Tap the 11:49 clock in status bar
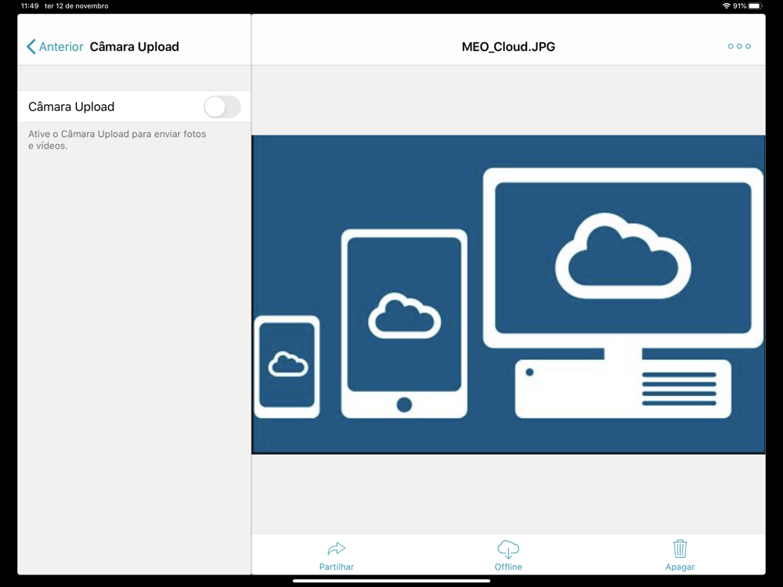Image resolution: width=783 pixels, height=587 pixels. tap(30, 6)
